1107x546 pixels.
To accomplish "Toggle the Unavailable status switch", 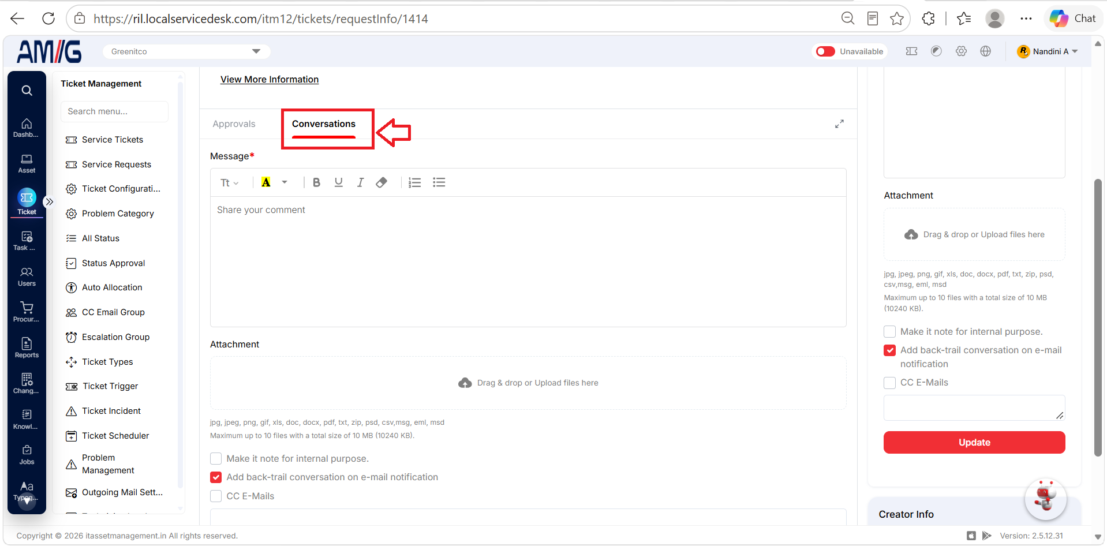I will (825, 51).
